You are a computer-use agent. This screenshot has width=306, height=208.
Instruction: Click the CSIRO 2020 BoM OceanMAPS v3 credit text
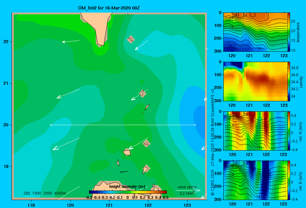pos(213,142)
